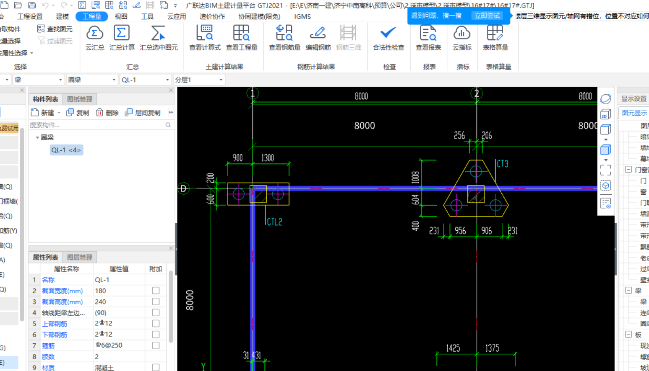Open the 工程设置 ribbon tab

(30, 16)
